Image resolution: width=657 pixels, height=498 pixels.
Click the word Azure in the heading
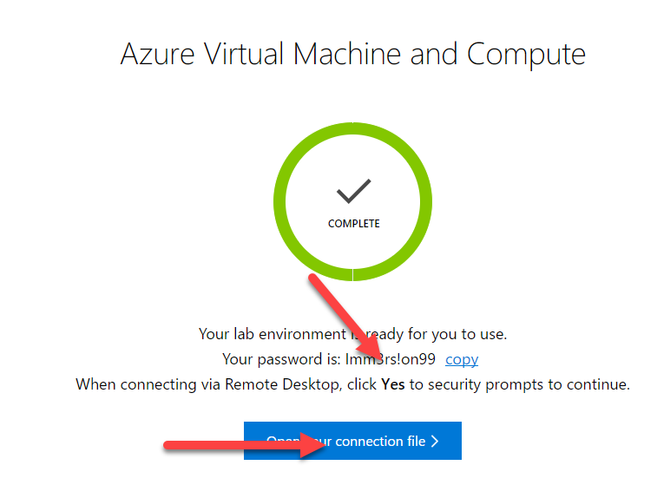click(x=154, y=54)
